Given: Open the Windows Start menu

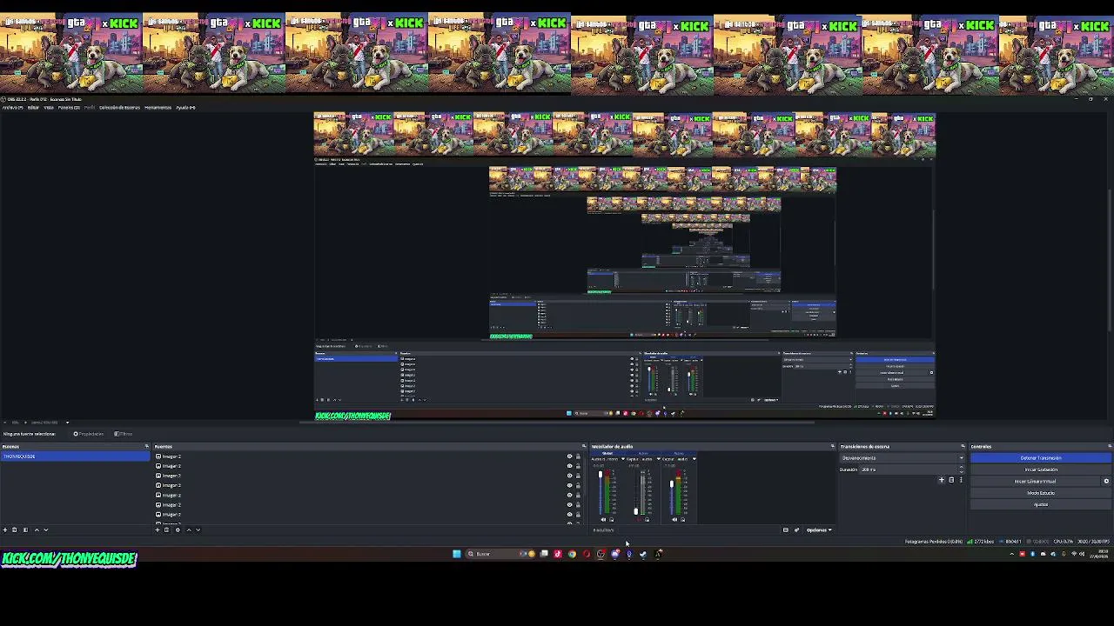Looking at the screenshot, I should coord(456,554).
